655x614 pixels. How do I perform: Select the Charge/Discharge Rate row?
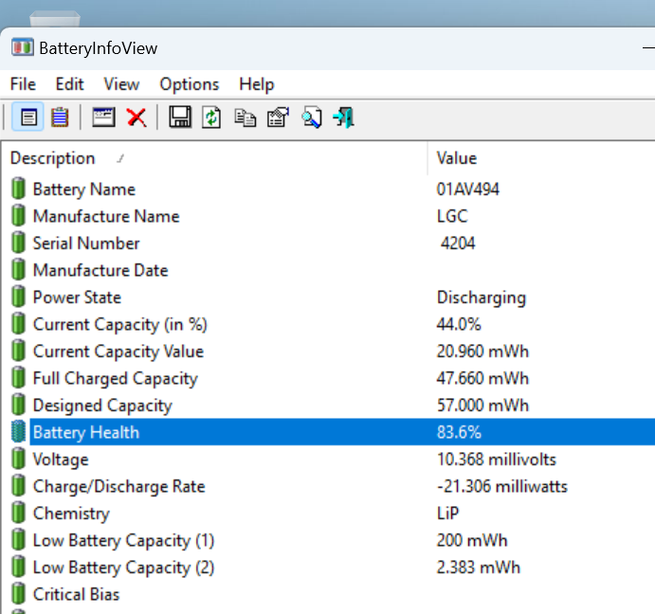click(x=328, y=486)
